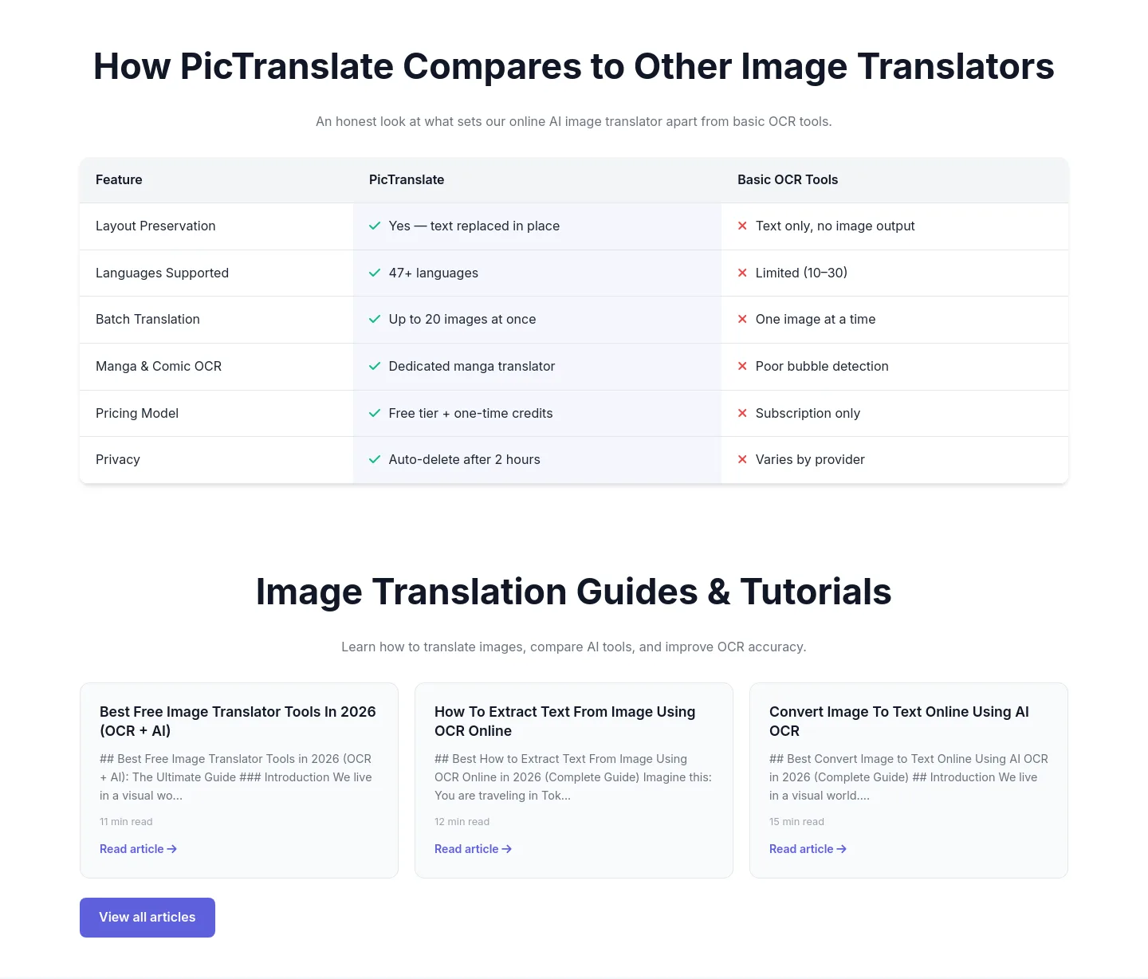Click the red X beside Subscription only
This screenshot has width=1148, height=979.
coord(742,413)
